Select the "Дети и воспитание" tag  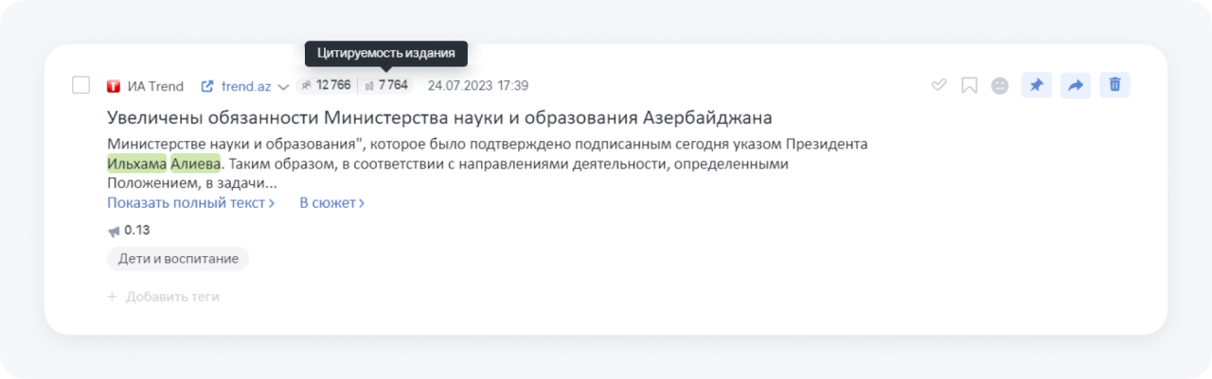tap(177, 258)
